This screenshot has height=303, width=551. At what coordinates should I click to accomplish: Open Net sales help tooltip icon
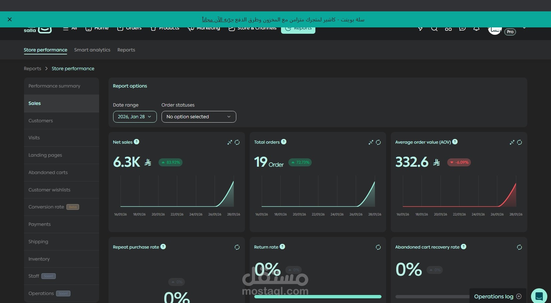tap(136, 142)
